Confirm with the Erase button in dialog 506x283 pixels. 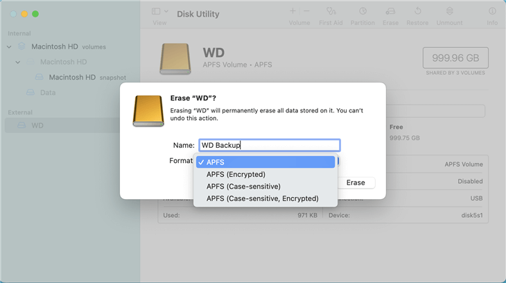(x=356, y=182)
